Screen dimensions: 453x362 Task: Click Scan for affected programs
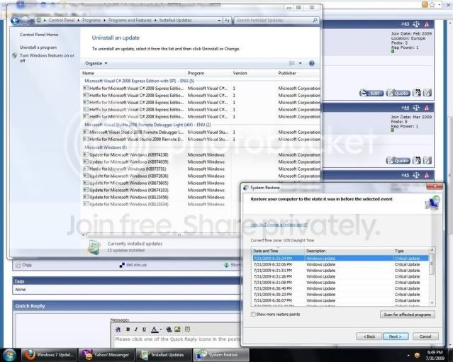pyautogui.click(x=407, y=315)
